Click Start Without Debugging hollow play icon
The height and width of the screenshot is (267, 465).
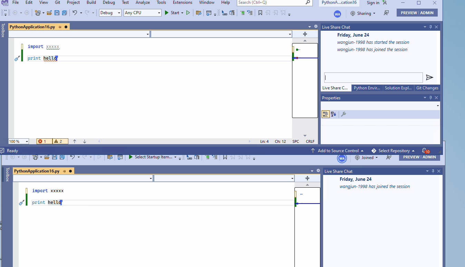pos(188,13)
